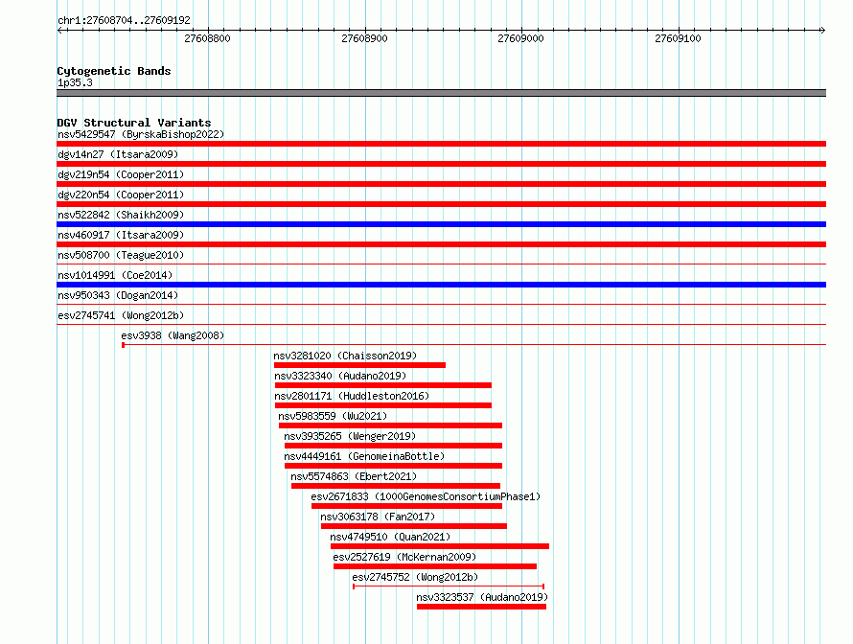Click the nsv5429547 (ByrskaBishop2022) label
Viewport: 853px width, 644px height.
[141, 134]
